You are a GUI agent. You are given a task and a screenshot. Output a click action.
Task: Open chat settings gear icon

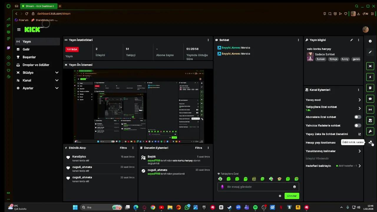pyautogui.click(x=280, y=196)
